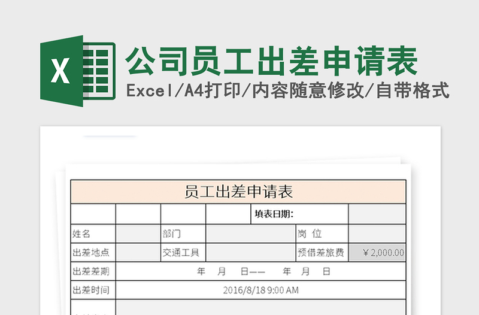The width and height of the screenshot is (479, 315).
Task: Click the Excel/A4打印 subtitle text
Action: (x=287, y=91)
